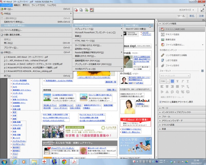Click リンクを追加または編集 link icon
206x165 pixels.
(x=162, y=55)
